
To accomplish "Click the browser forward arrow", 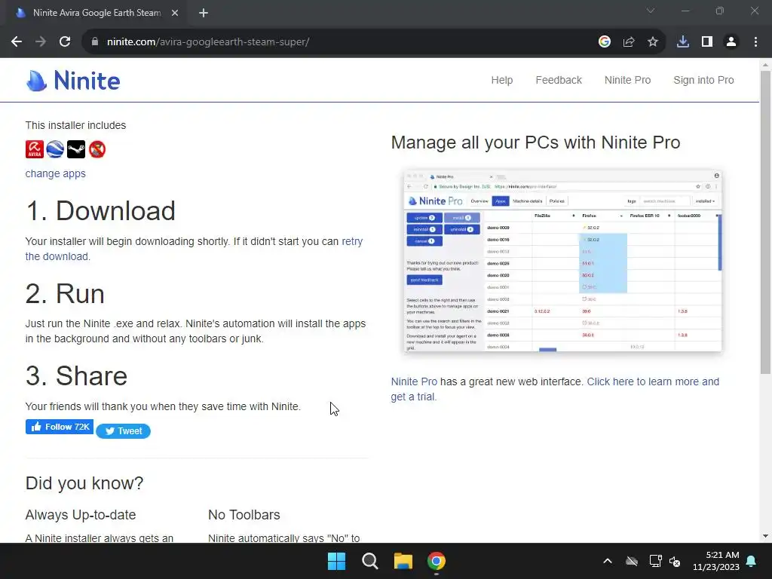I will (x=41, y=42).
